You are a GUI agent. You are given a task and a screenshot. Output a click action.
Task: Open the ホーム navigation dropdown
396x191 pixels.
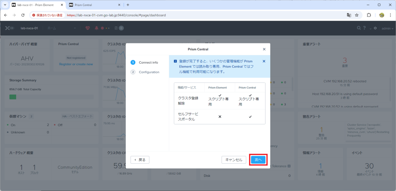61,28
